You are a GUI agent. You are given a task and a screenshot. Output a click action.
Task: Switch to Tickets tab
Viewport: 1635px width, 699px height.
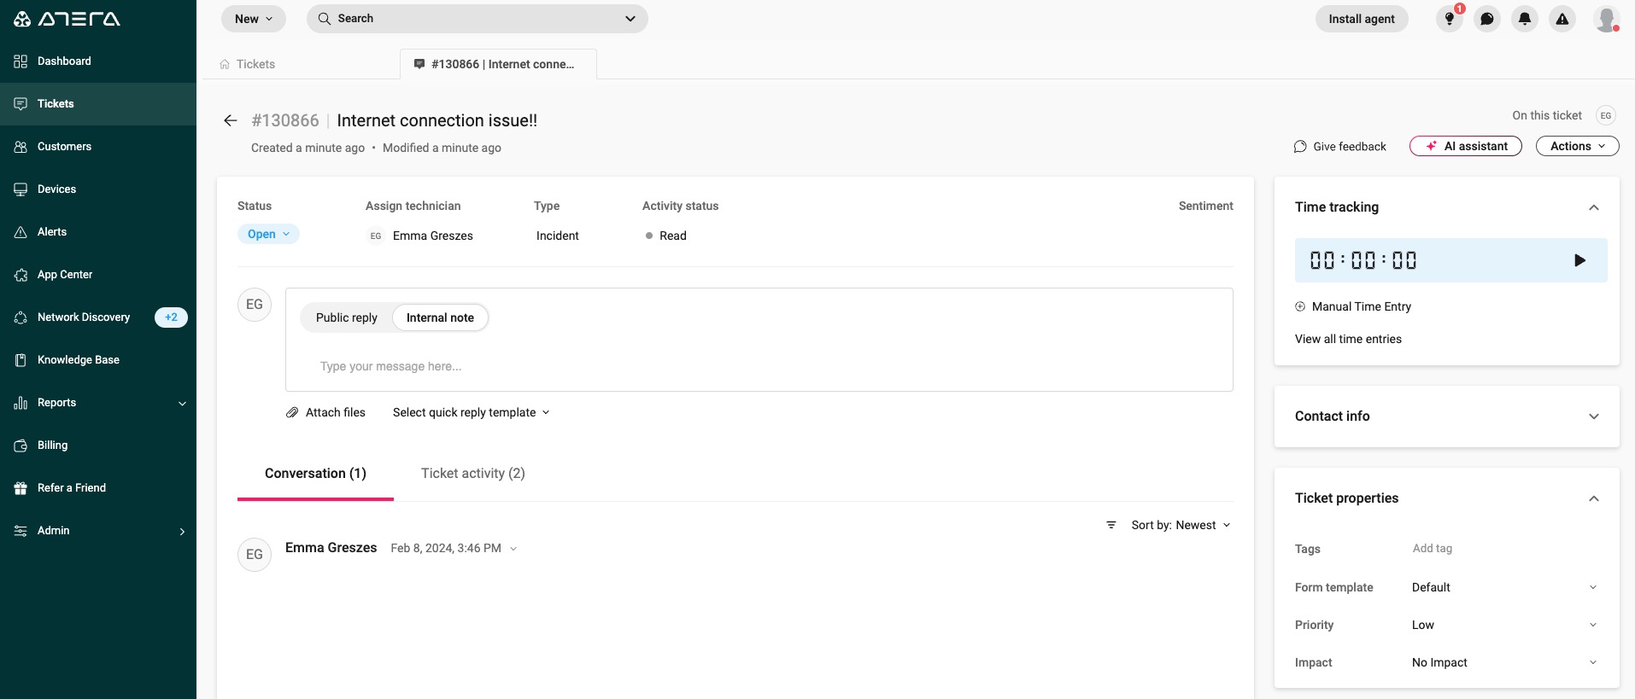(x=248, y=64)
